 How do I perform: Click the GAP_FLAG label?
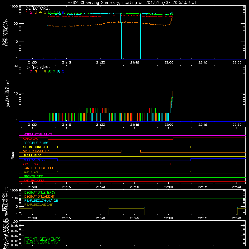(31, 139)
